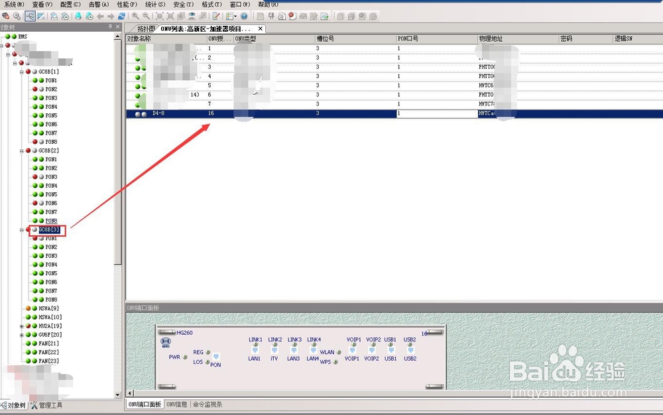Image resolution: width=663 pixels, height=415 pixels.
Task: Click the vendor logo on HG260 panel
Action: coord(166,342)
